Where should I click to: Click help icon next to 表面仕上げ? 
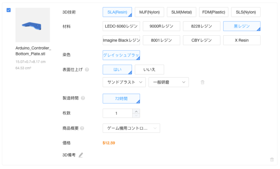87,70
